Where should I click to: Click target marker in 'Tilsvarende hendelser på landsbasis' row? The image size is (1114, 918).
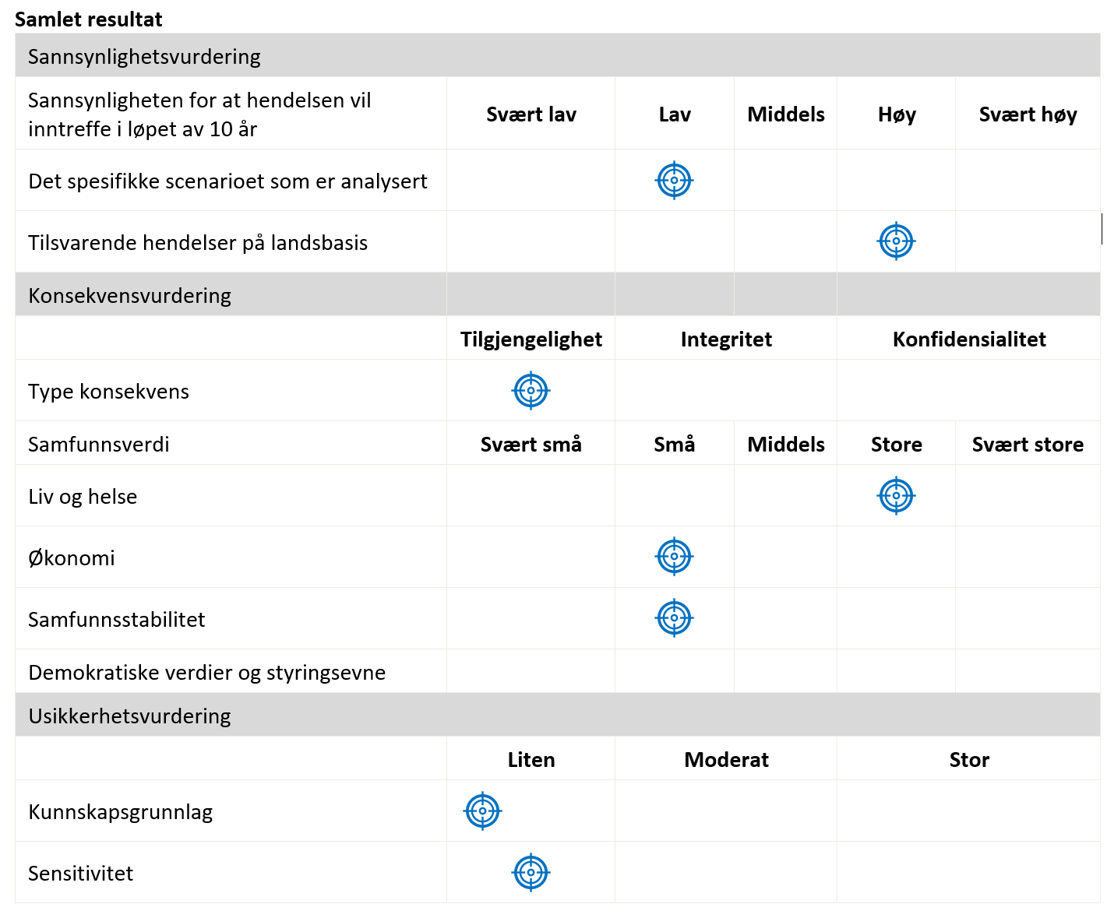896,241
